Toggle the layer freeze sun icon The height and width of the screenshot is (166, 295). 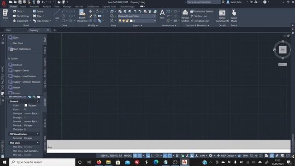124,21
